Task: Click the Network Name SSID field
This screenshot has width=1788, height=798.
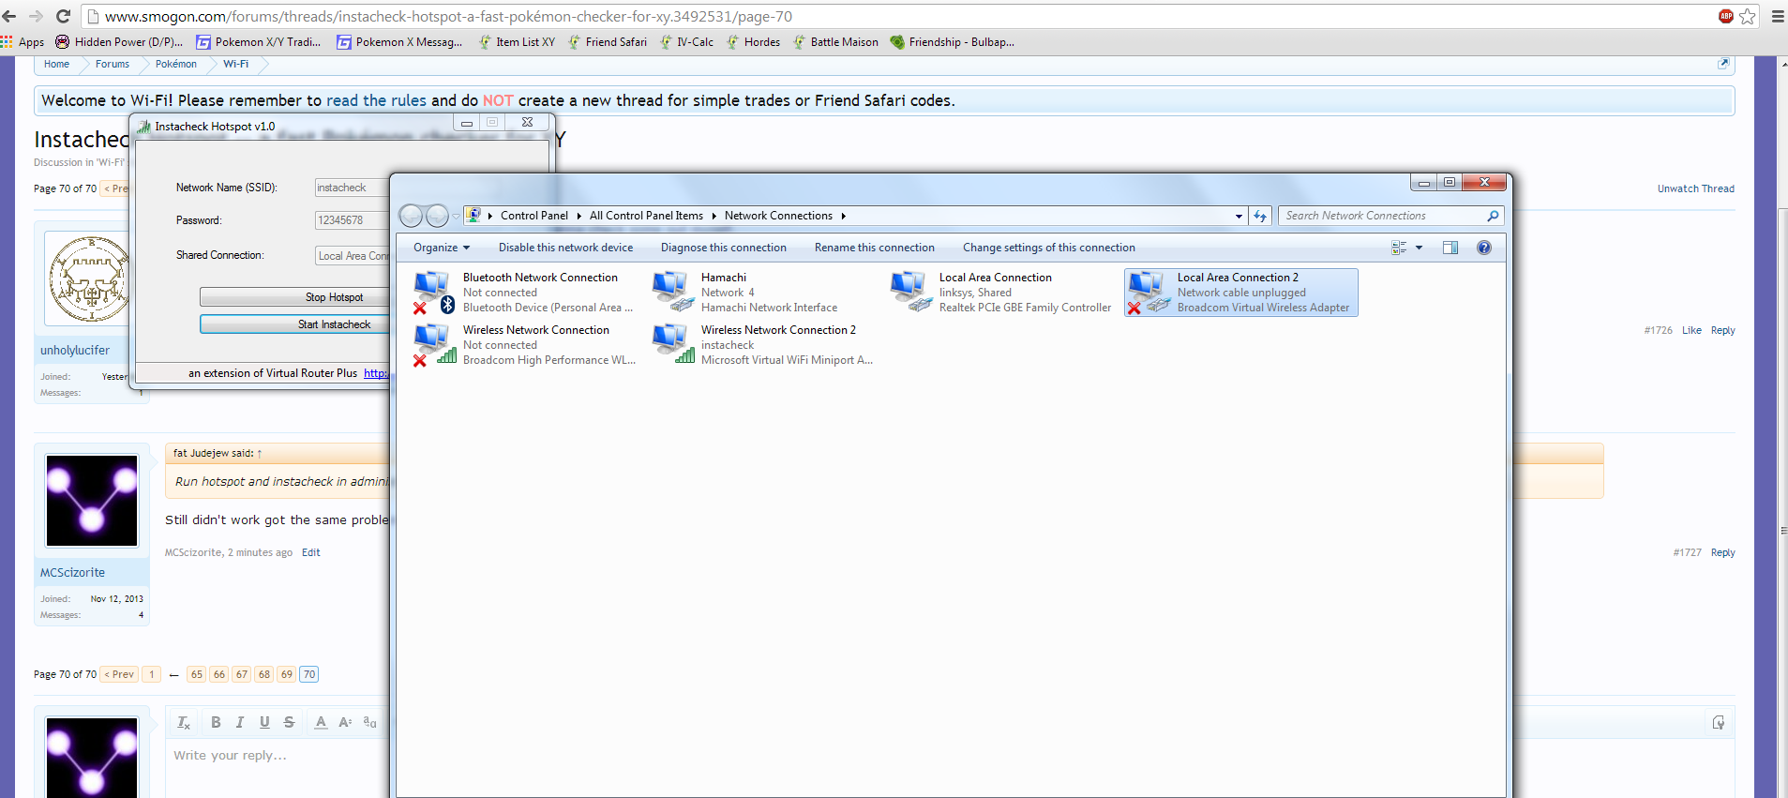Action: [x=353, y=188]
